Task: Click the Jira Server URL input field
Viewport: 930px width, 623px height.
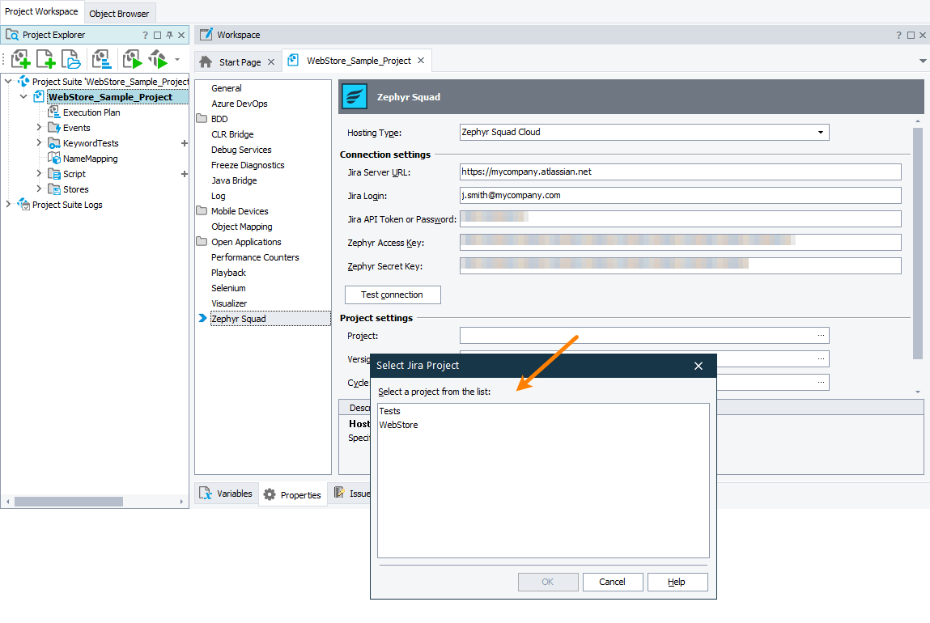Action: coord(680,172)
